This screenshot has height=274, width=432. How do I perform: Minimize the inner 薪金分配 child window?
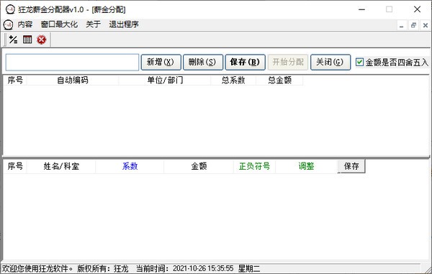click(402, 26)
